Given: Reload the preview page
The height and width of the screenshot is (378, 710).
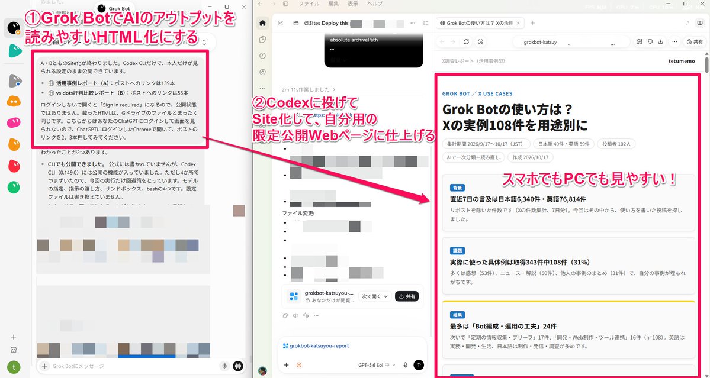Looking at the screenshot, I should pos(467,41).
